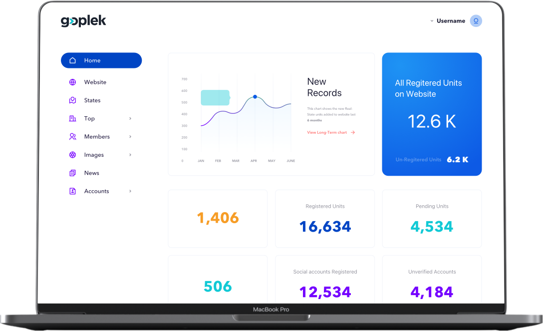Expand the Images submenu chevron

coord(130,155)
